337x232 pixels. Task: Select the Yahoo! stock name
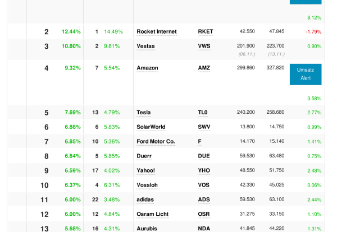(x=145, y=170)
